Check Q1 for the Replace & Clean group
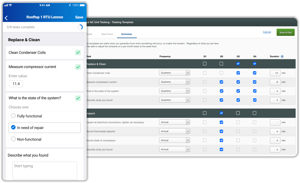This screenshot has height=183, width=300. pos(205,64)
